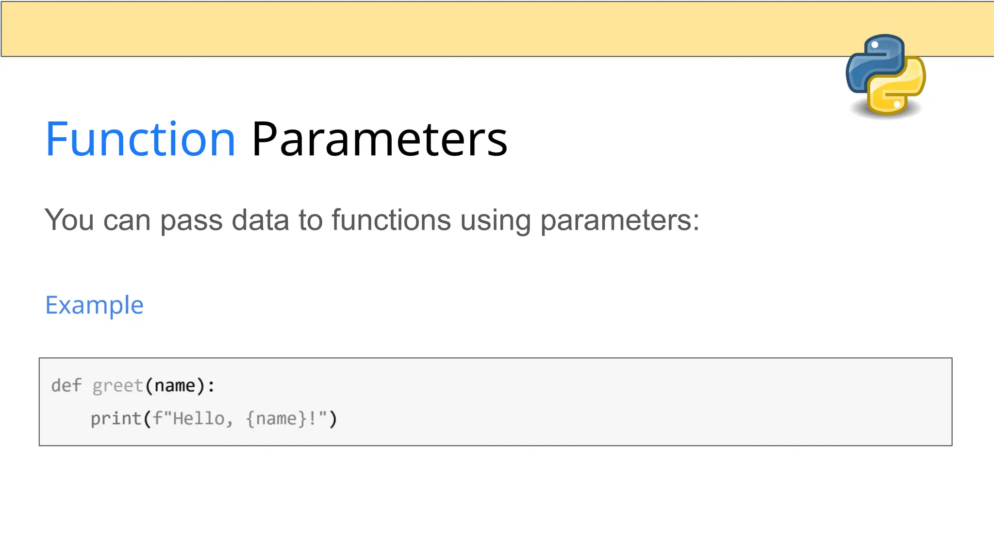Click the "{name}" placeholder in f-string
Image resolution: width=994 pixels, height=559 pixels.
click(276, 418)
